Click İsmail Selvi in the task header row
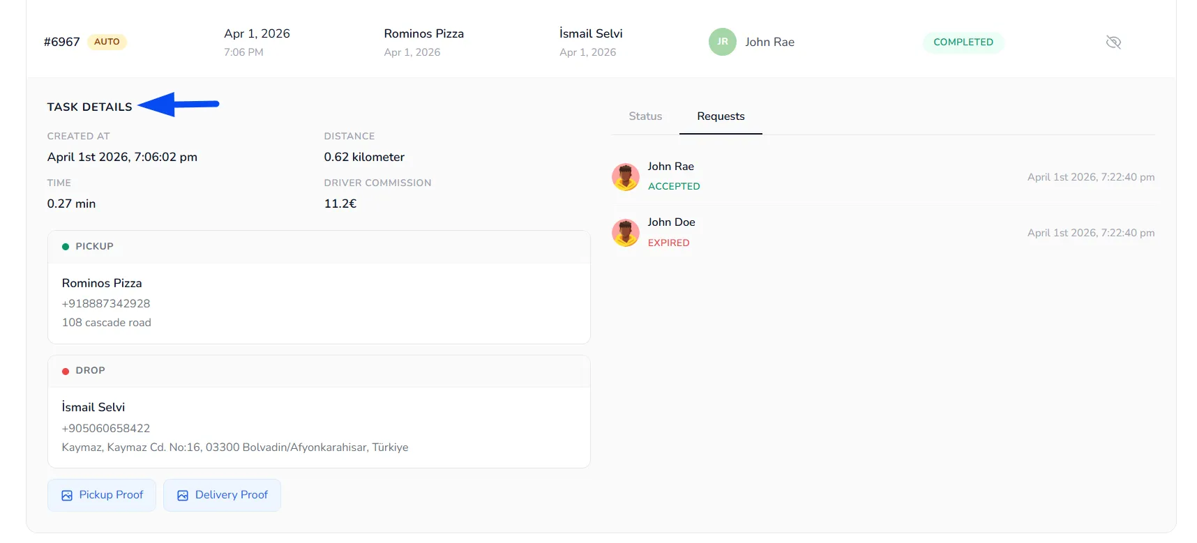 591,33
